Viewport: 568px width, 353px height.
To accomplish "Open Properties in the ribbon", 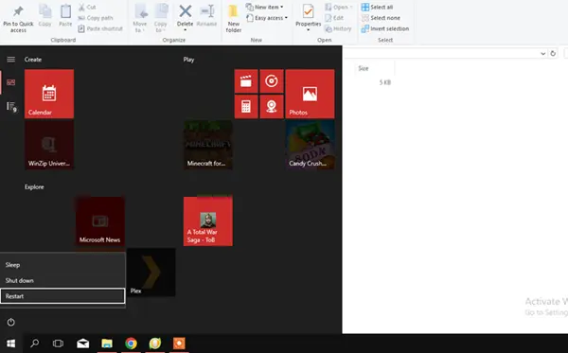I will [x=309, y=18].
